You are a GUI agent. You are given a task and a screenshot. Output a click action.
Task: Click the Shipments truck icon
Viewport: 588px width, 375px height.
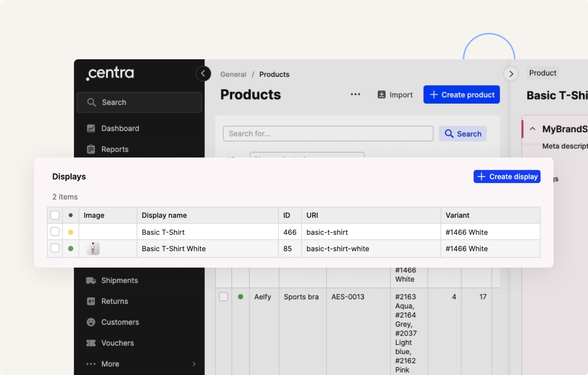pyautogui.click(x=91, y=281)
